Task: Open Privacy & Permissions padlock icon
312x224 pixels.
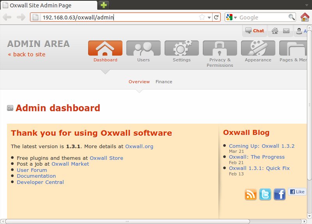Action: tap(220, 48)
